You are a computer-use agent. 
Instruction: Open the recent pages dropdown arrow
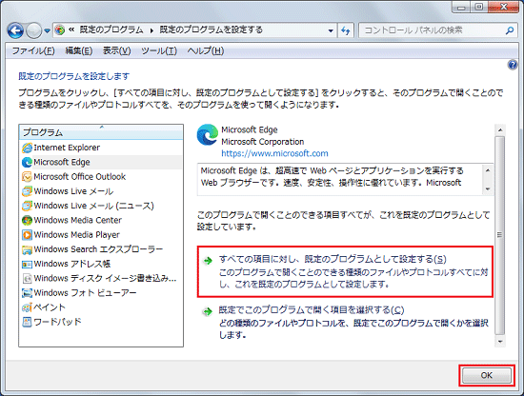(x=47, y=31)
